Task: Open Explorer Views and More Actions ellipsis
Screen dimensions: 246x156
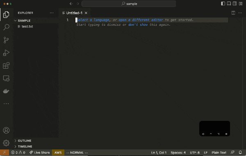Action: [52, 13]
